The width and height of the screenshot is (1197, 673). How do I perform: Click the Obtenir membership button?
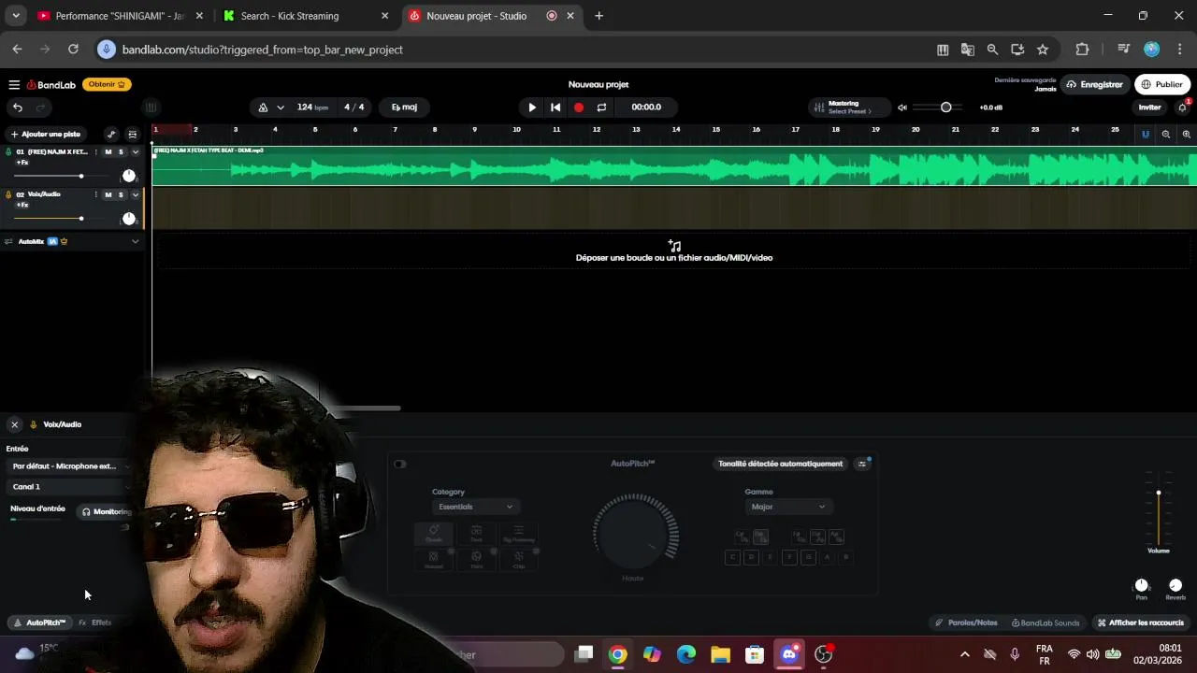click(107, 84)
